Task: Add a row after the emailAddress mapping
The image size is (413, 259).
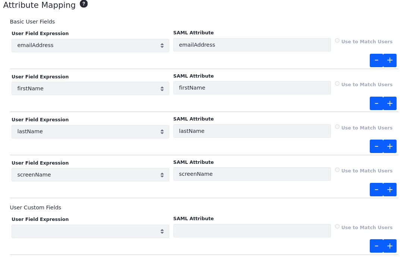Action: click(x=390, y=60)
